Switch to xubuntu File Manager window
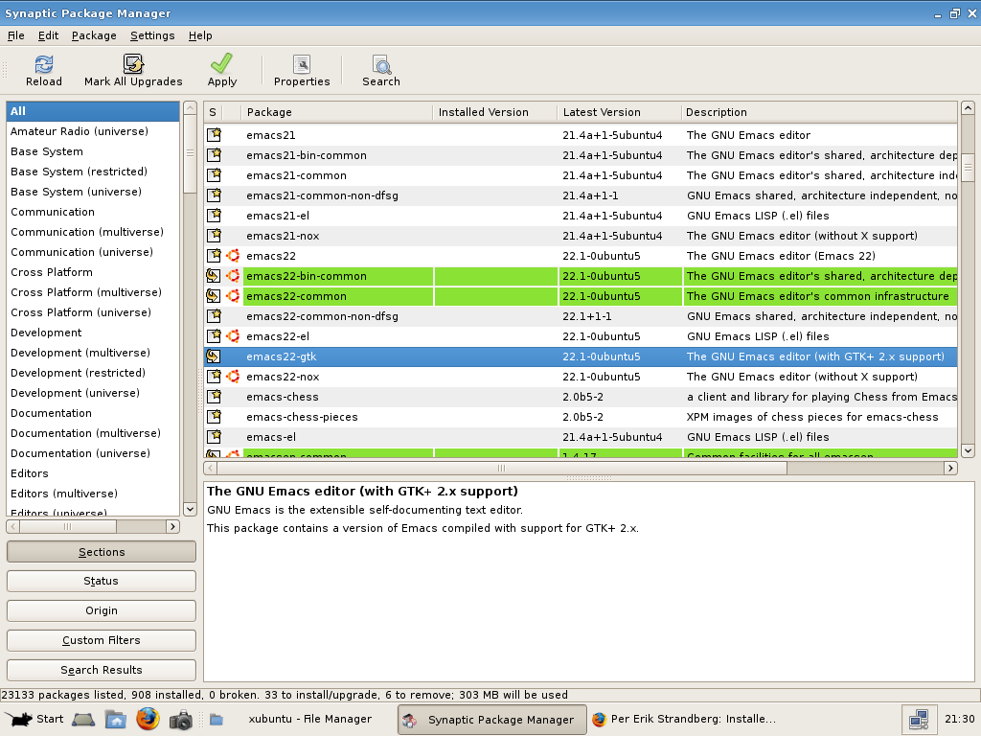 [x=299, y=719]
